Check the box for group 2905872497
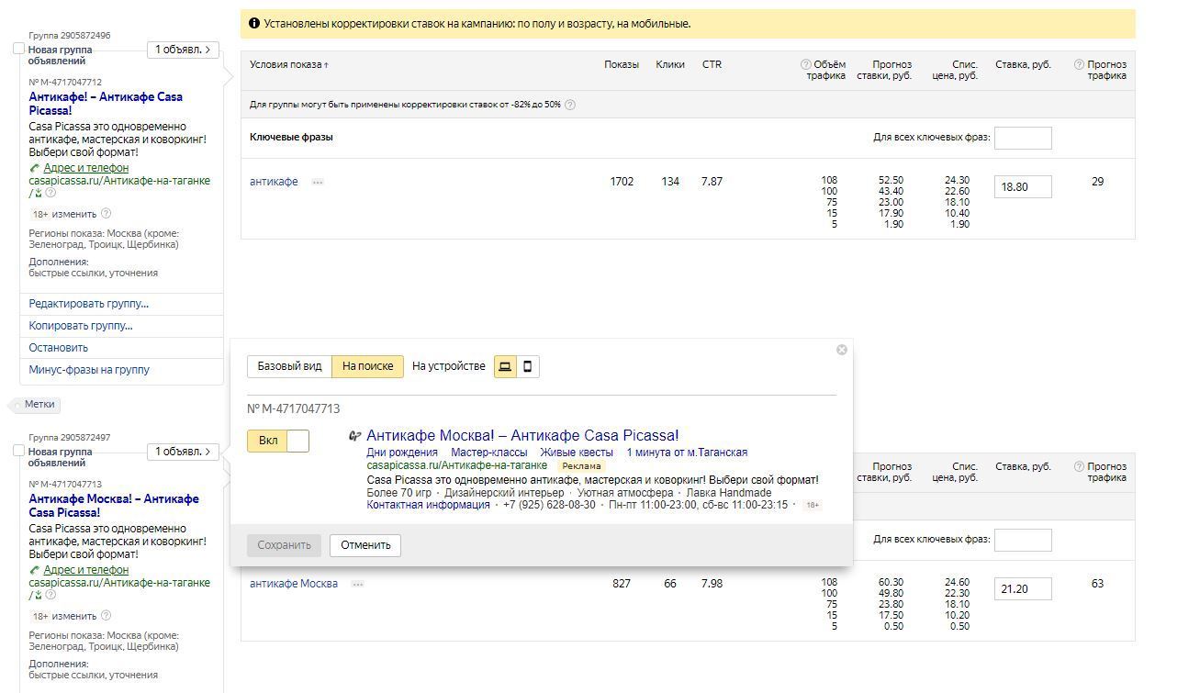Screen dimensions: 1200x693 click(18, 451)
